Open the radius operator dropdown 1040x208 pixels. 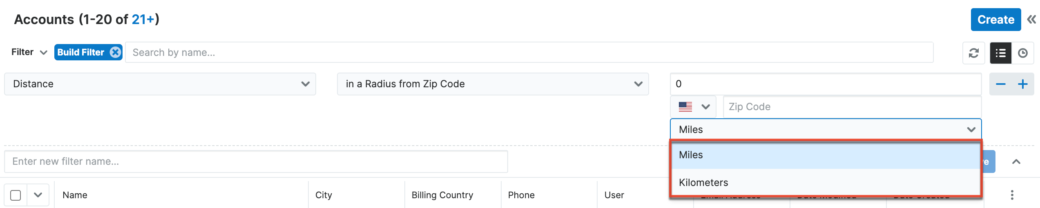(493, 84)
